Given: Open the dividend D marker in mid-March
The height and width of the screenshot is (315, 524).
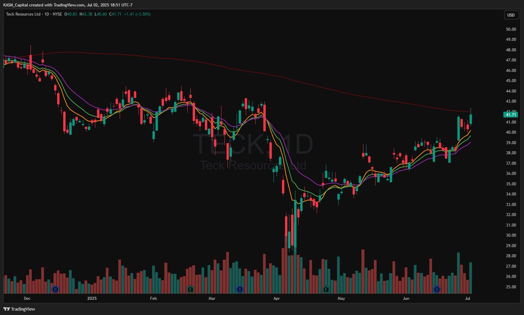Looking at the screenshot, I should [239, 289].
